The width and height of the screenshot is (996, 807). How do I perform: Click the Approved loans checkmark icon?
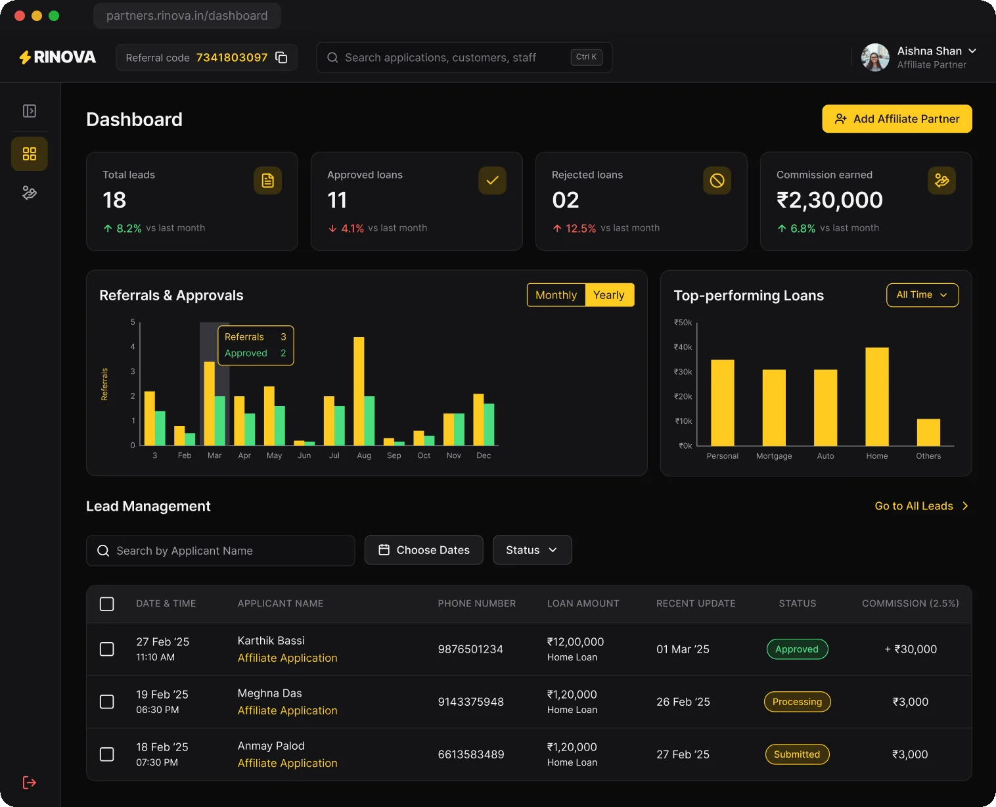click(493, 181)
